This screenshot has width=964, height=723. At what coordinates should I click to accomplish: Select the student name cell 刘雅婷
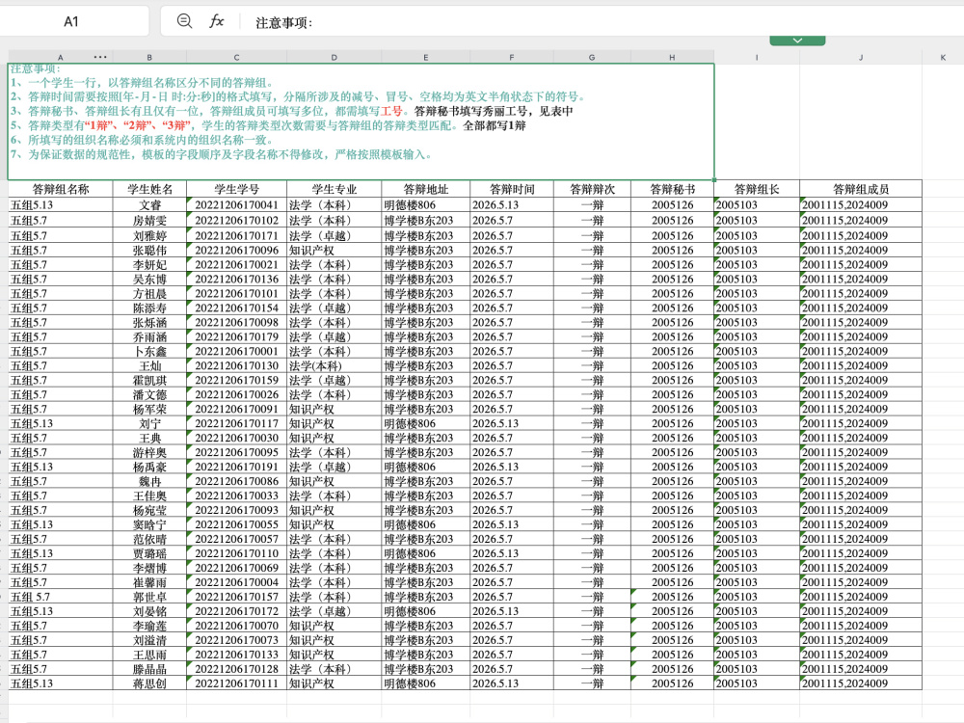[150, 235]
